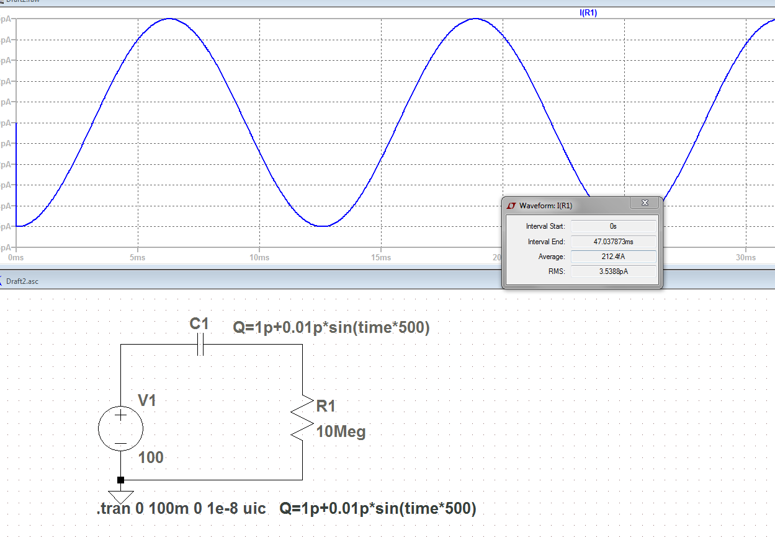The height and width of the screenshot is (538, 775).
Task: Click the C1 label
Action: [200, 324]
